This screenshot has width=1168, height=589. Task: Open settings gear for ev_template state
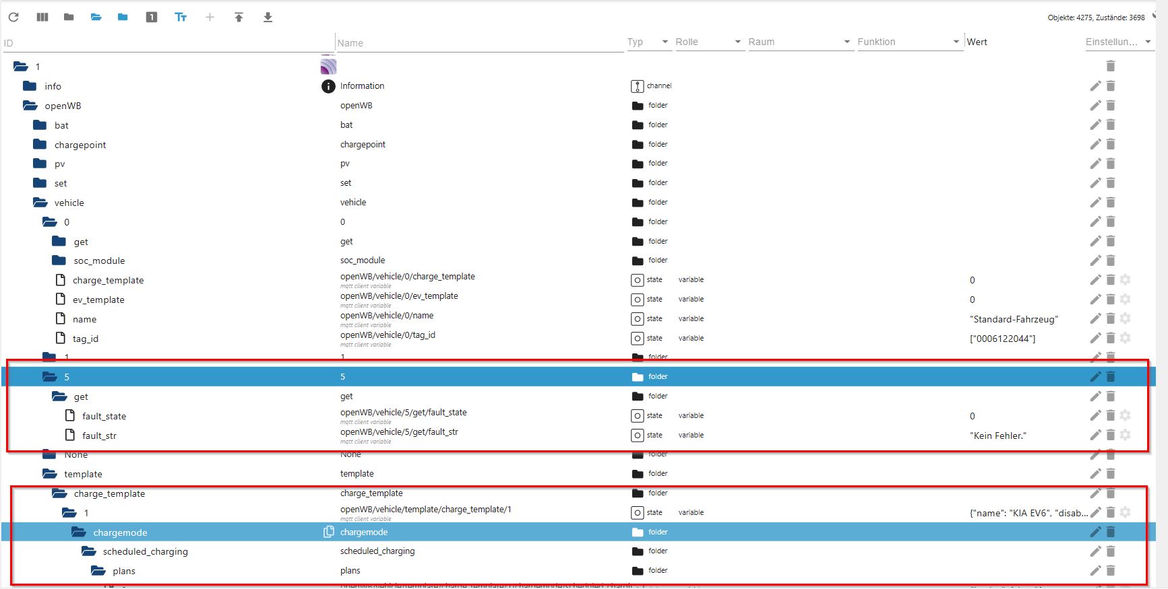coord(1125,299)
